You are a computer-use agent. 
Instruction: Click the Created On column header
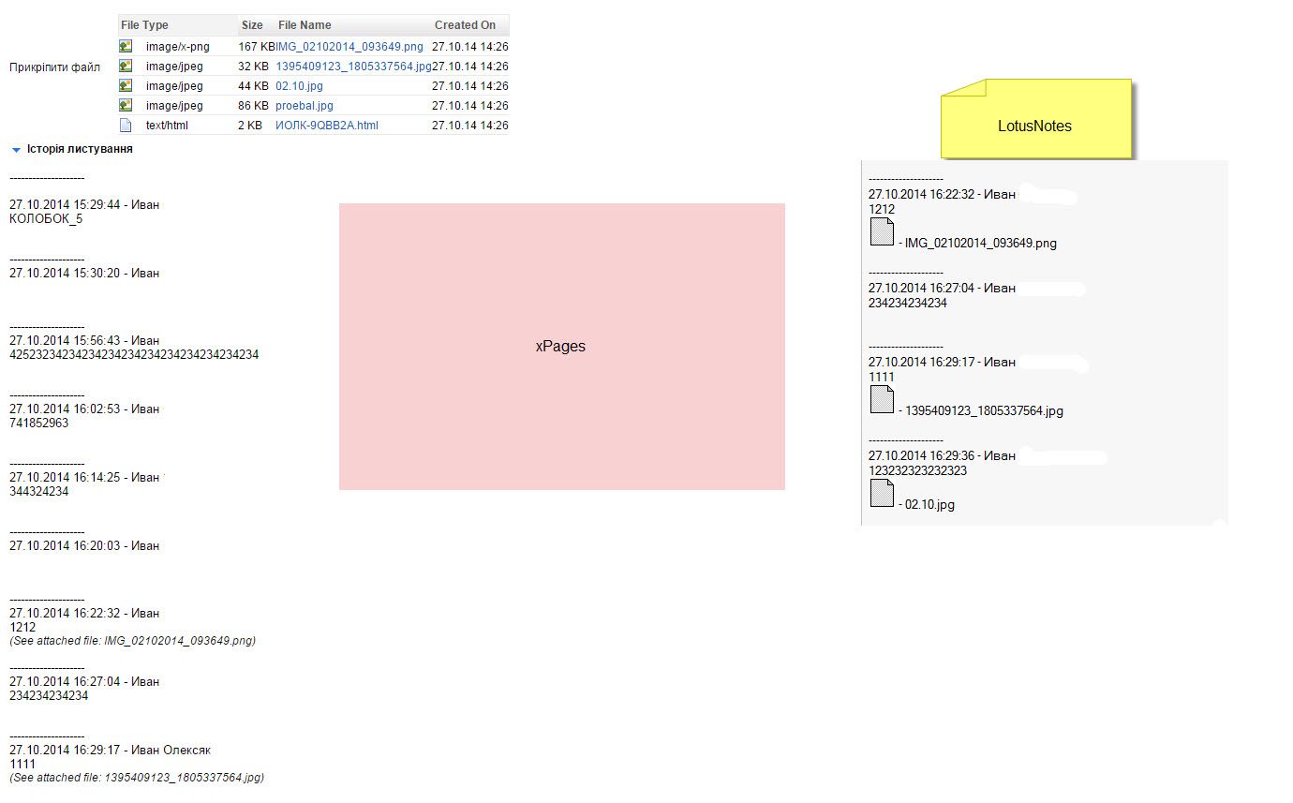pyautogui.click(x=465, y=25)
